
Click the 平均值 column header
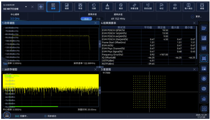[x=148, y=27]
